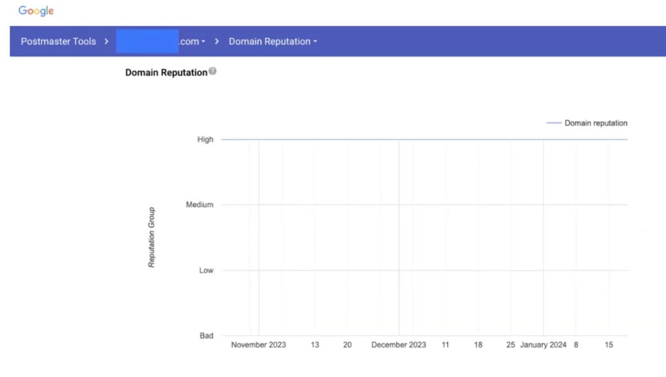Click the Low label on the y-axis
666x377 pixels.
206,270
